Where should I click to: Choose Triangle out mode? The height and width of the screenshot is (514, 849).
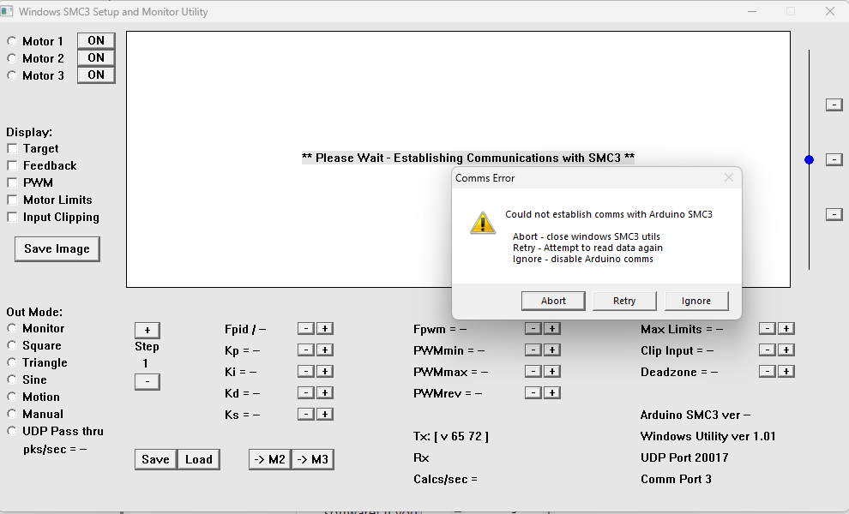(x=12, y=362)
